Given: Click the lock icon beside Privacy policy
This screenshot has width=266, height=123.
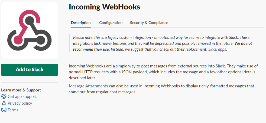Looking at the screenshot, I should pyautogui.click(x=4, y=103).
